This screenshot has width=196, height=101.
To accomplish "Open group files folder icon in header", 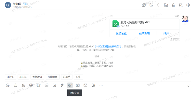I will (x=166, y=5).
